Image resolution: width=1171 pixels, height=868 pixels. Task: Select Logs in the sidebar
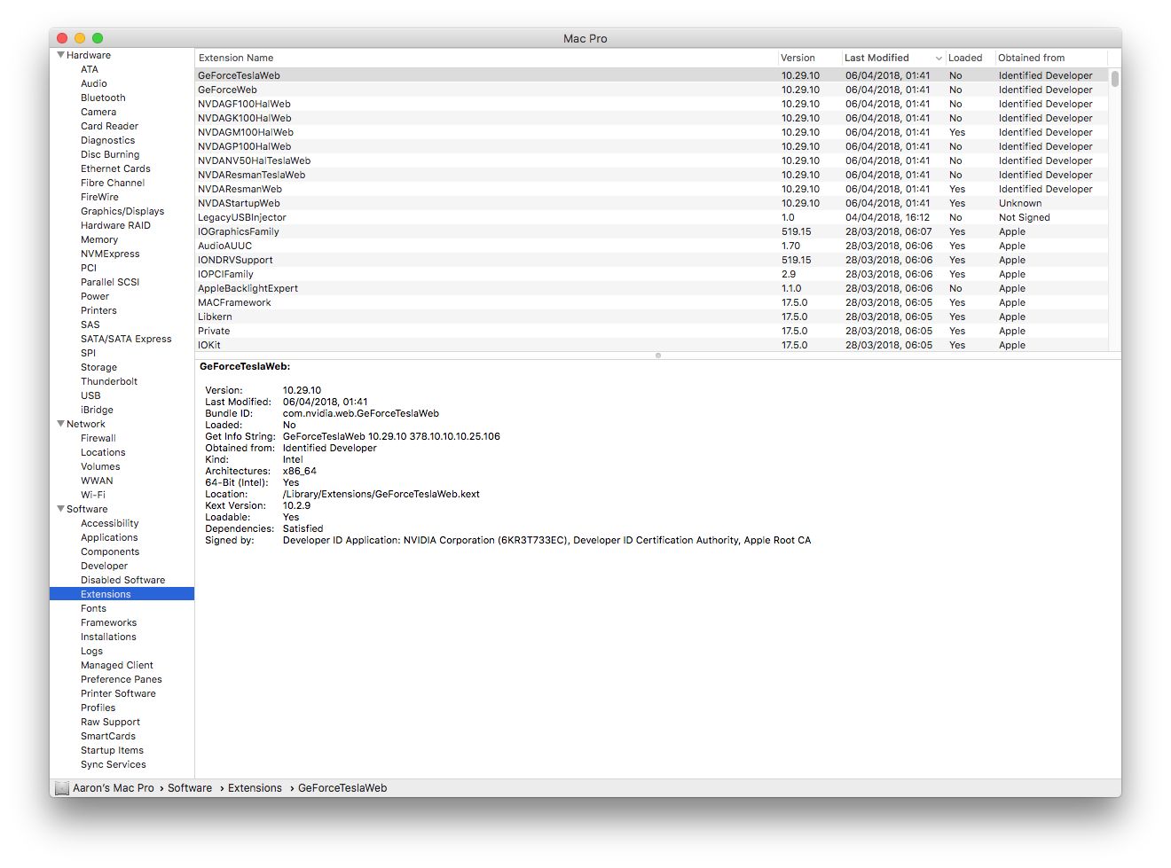(x=91, y=651)
